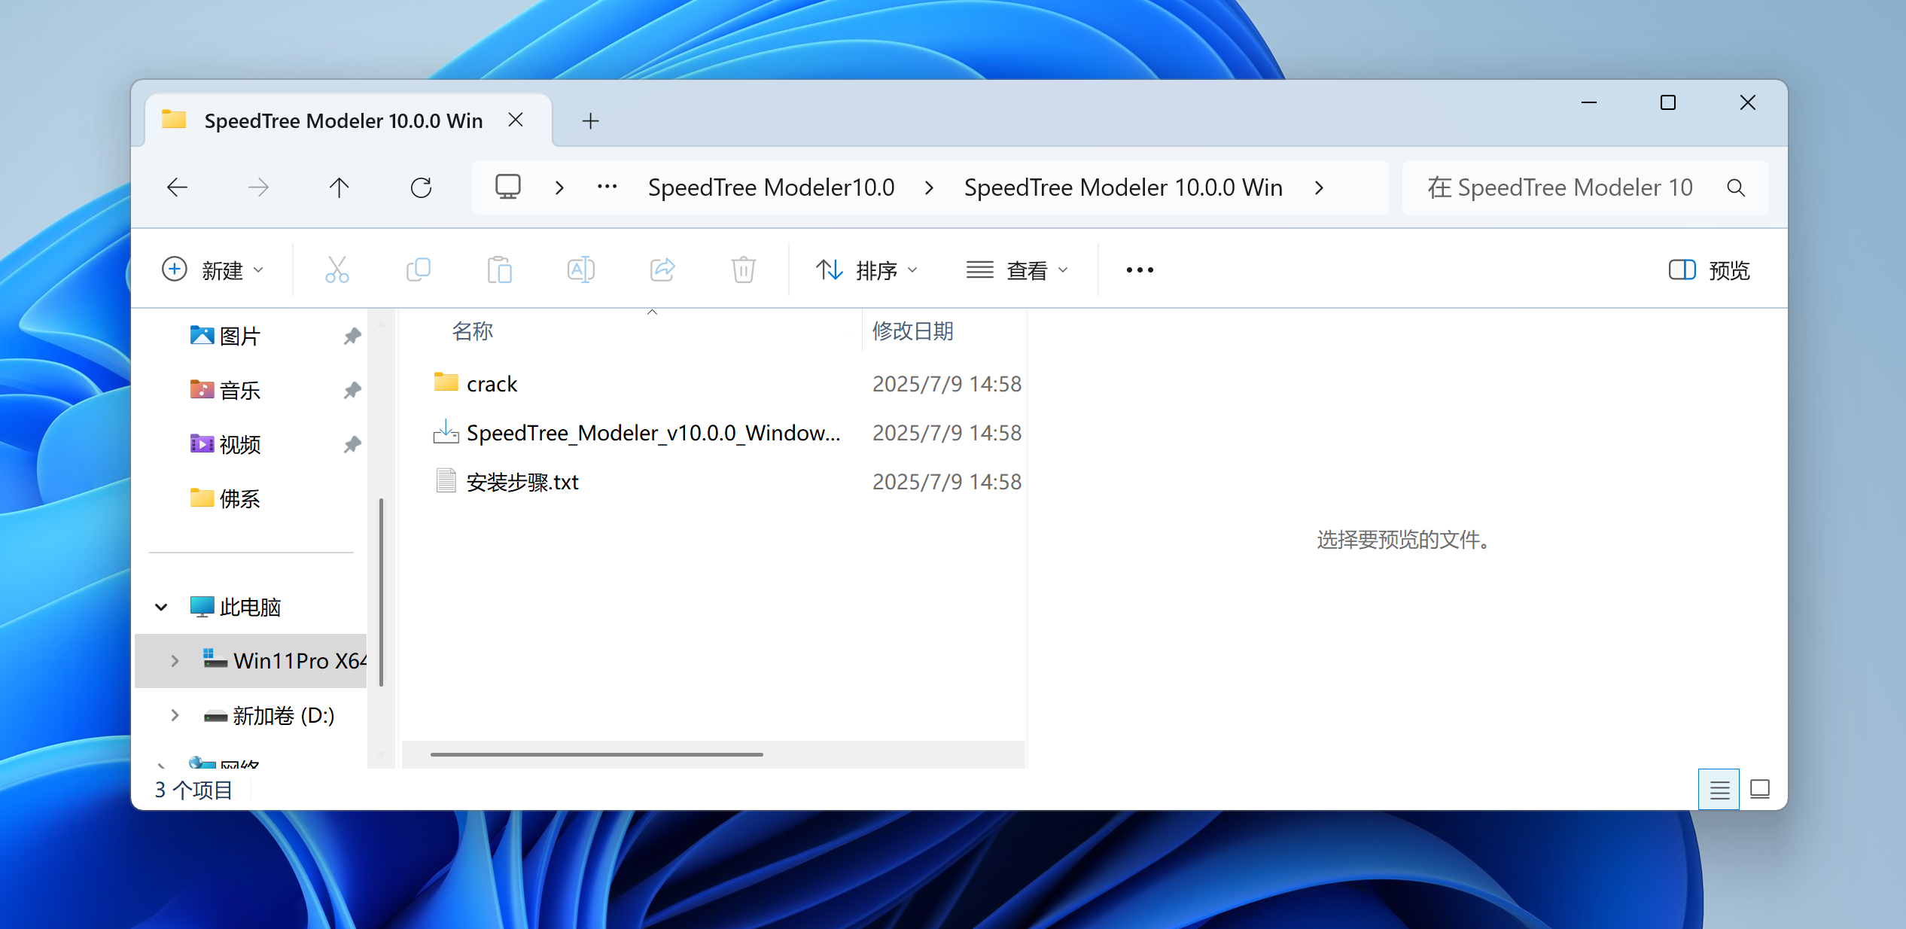Open the 排序 sort dropdown
This screenshot has height=929, width=1906.
tap(867, 270)
